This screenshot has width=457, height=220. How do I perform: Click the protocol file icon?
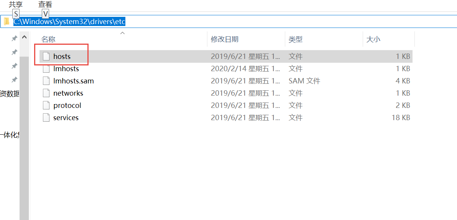pyautogui.click(x=46, y=106)
